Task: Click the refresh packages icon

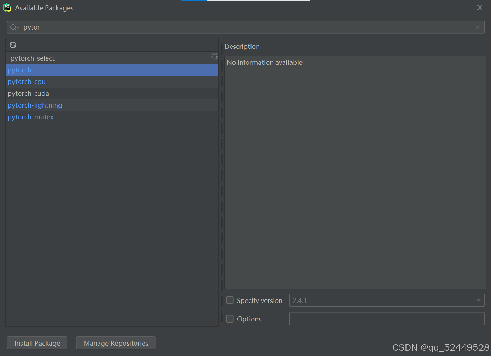Action: pyautogui.click(x=13, y=45)
